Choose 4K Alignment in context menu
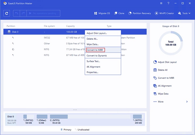This screenshot has width=195, height=135. point(103,67)
